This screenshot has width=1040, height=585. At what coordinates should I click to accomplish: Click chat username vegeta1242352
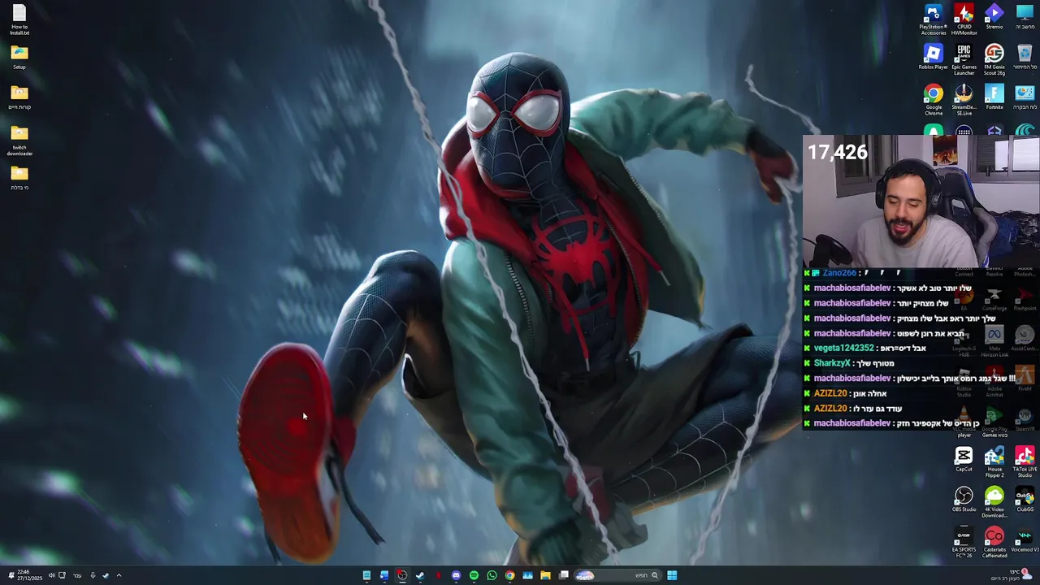pos(843,348)
